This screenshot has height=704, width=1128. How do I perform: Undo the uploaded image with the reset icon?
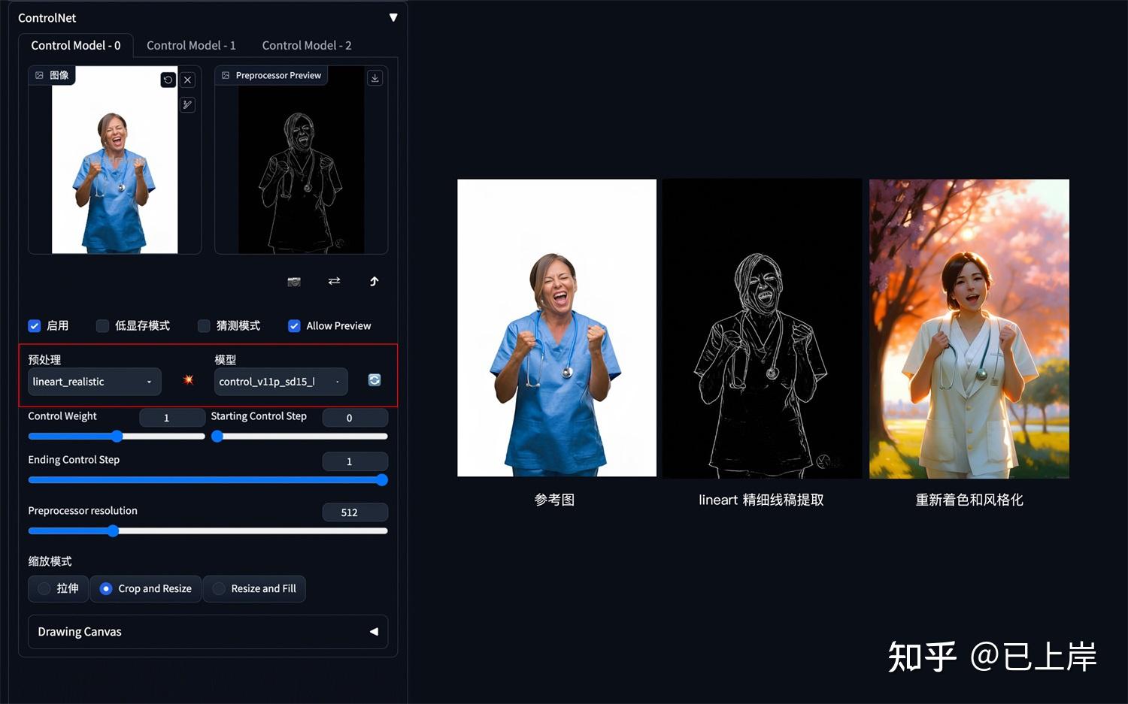tap(168, 80)
